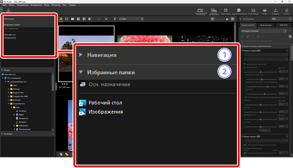Screen dimensions: 293x168
Task: Add a new album with plus button
Action: point(53,134)
